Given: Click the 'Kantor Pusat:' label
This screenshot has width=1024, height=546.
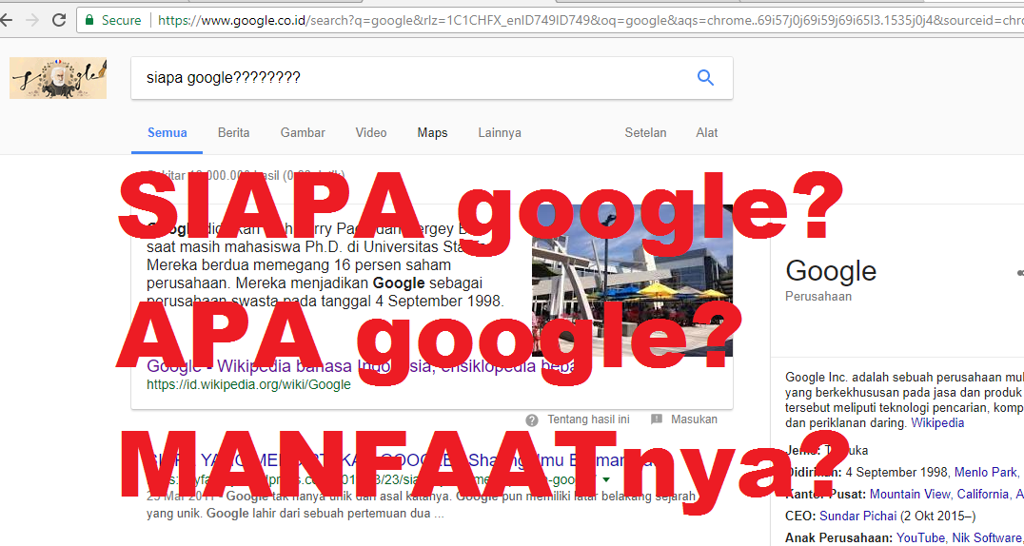Looking at the screenshot, I should 825,494.
